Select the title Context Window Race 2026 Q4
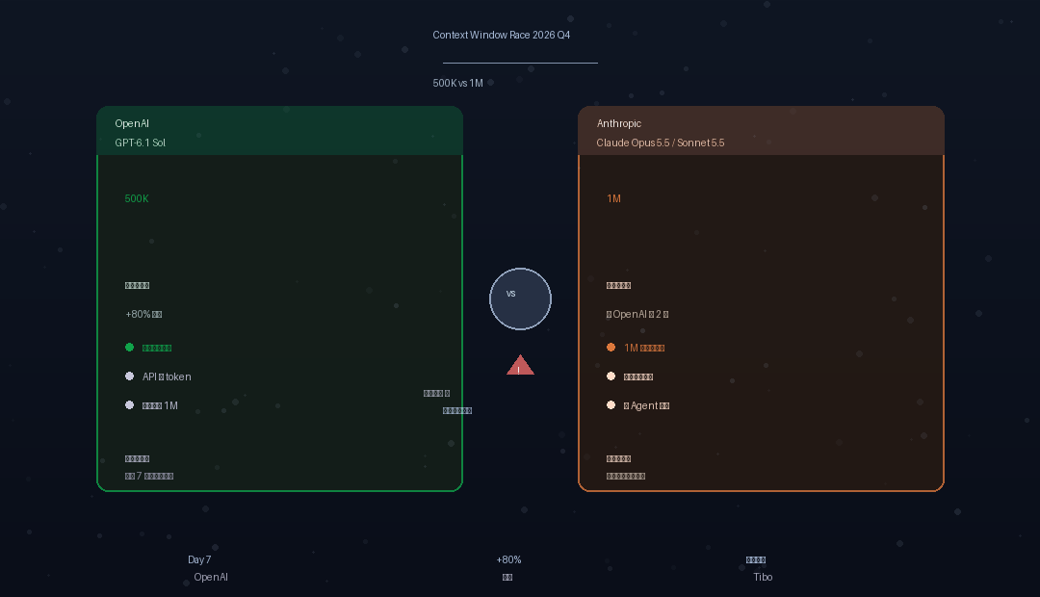1040x597 pixels. tap(502, 35)
